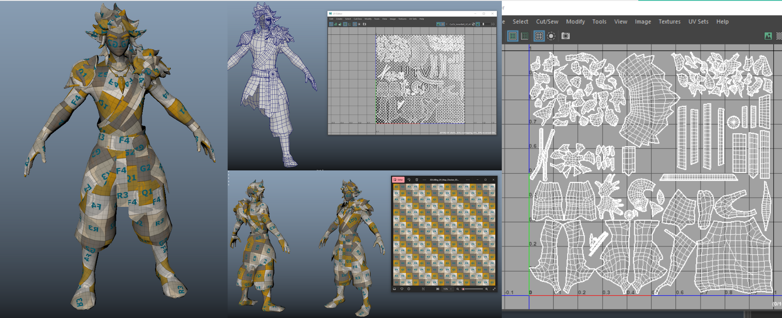The width and height of the screenshot is (782, 318).
Task: Click the shaded UV display icon beside wireframe
Action: tap(525, 36)
